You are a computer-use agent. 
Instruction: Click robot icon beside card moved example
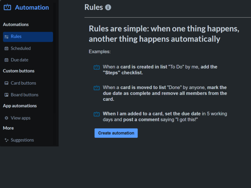(x=97, y=88)
